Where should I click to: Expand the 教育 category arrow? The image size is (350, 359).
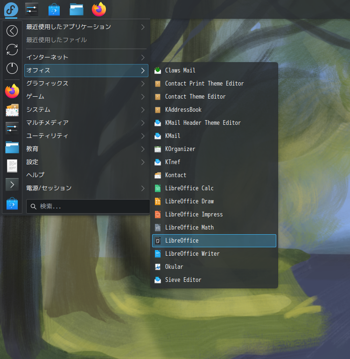[143, 149]
